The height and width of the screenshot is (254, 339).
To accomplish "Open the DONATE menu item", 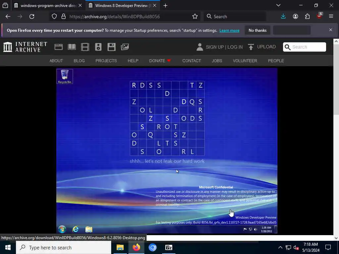I will coord(160,61).
